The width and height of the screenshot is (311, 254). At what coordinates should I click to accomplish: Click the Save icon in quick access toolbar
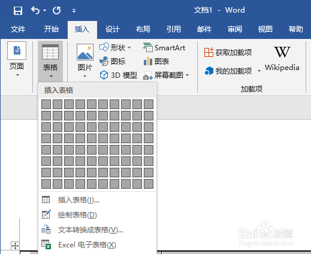(18, 10)
